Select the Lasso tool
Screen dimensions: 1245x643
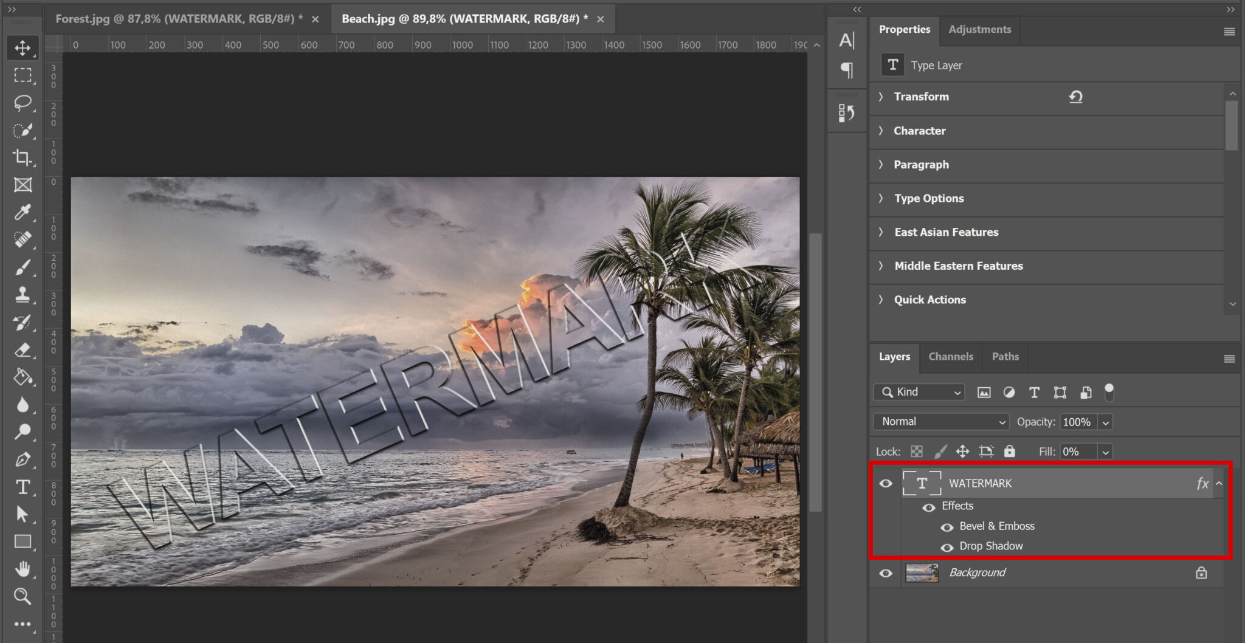coord(22,103)
